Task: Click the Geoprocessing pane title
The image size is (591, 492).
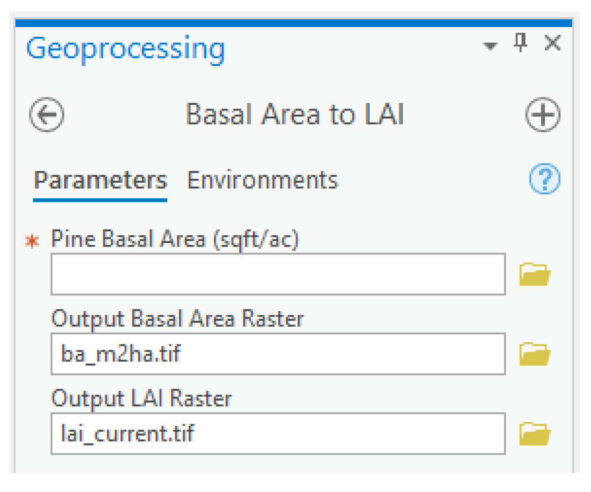Action: [125, 49]
